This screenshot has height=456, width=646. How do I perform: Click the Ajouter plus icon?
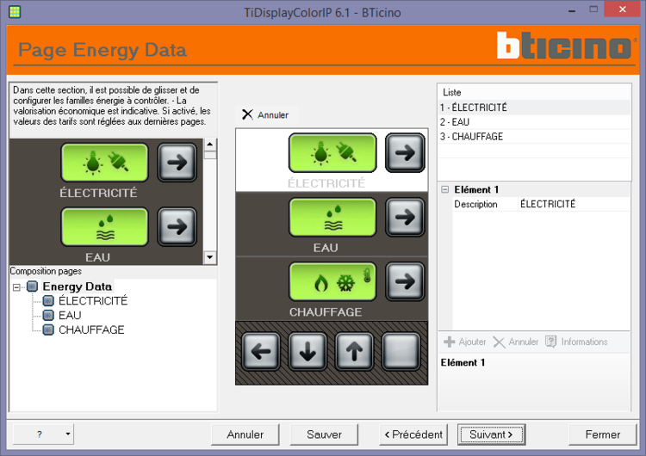449,342
